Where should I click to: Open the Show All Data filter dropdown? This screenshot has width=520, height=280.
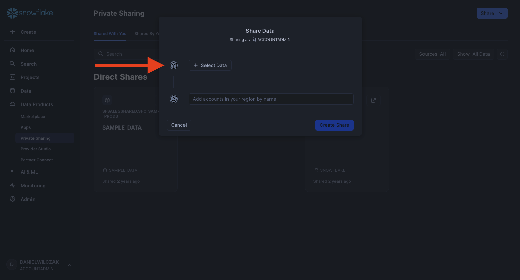pos(473,54)
